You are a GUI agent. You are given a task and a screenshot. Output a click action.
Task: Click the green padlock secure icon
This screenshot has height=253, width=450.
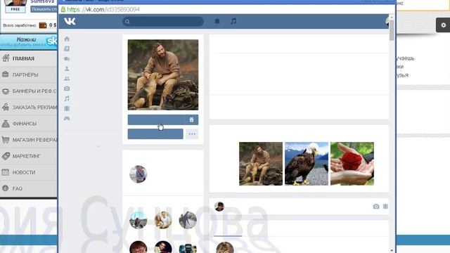(x=63, y=9)
